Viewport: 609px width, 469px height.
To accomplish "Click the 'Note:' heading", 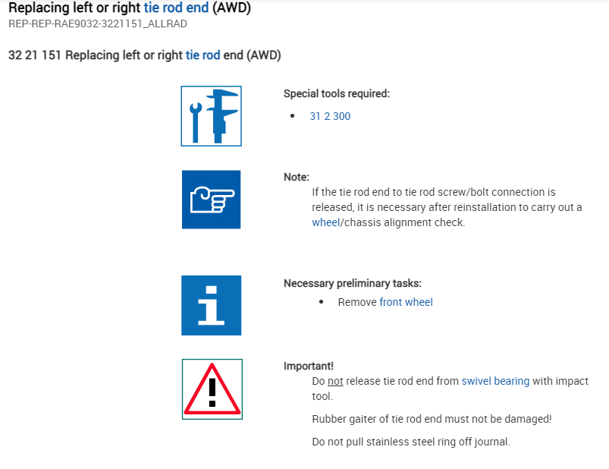I will click(x=297, y=177).
